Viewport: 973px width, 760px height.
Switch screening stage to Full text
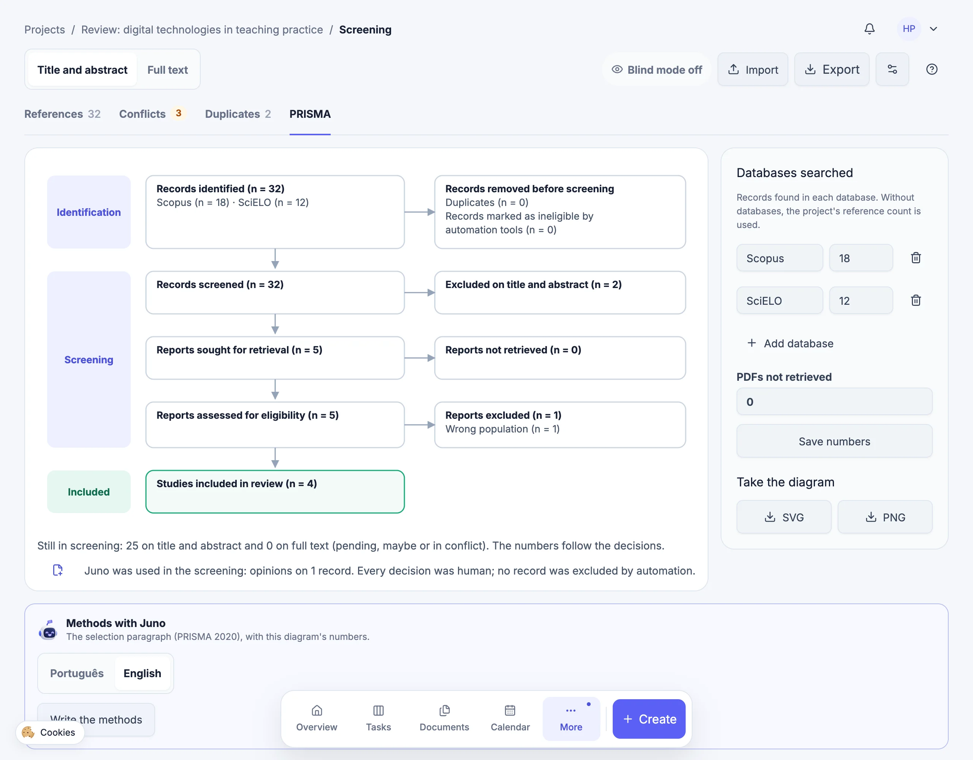click(x=168, y=70)
